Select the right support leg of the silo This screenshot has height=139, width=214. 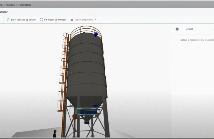(106, 120)
